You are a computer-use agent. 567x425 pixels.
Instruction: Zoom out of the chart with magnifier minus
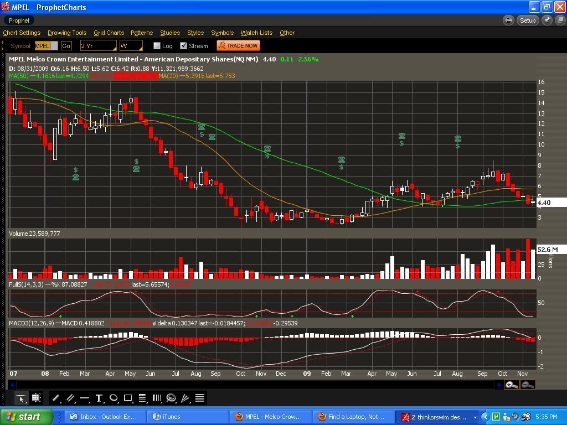click(527, 385)
